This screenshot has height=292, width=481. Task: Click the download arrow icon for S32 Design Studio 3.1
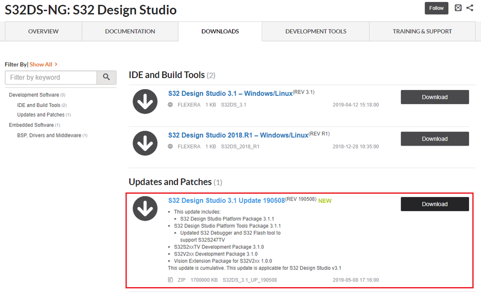[145, 102]
